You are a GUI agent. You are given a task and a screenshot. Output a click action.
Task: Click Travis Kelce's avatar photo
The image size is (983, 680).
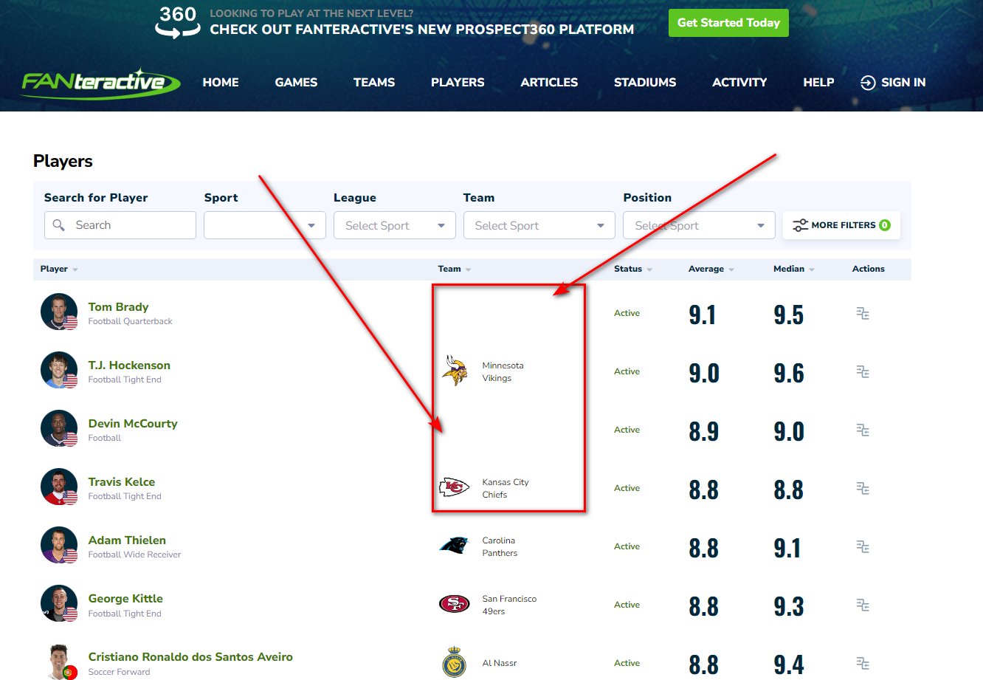59,487
